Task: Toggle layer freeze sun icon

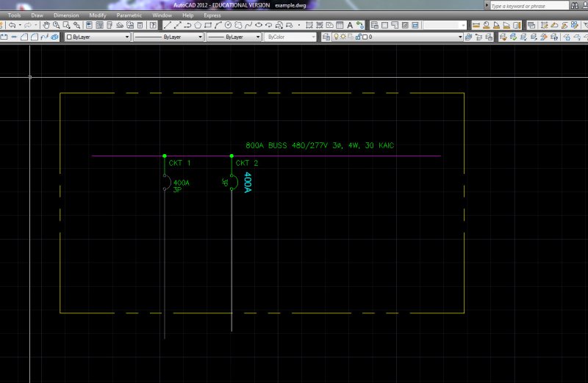Action: click(x=343, y=36)
